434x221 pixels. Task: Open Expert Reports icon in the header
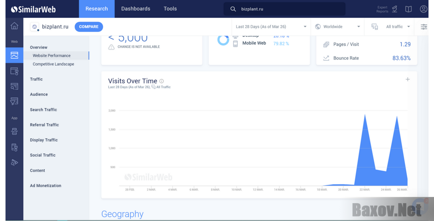(395, 9)
